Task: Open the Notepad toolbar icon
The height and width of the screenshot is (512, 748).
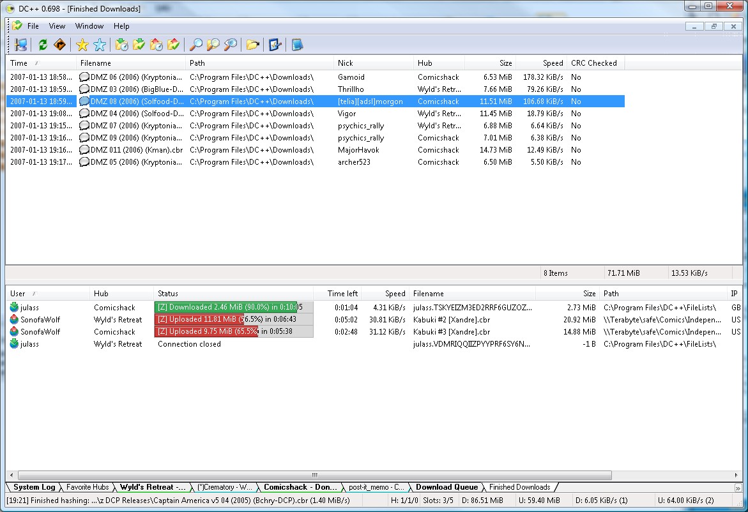Action: click(297, 45)
